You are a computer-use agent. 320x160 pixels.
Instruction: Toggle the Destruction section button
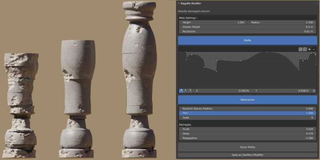(x=247, y=100)
